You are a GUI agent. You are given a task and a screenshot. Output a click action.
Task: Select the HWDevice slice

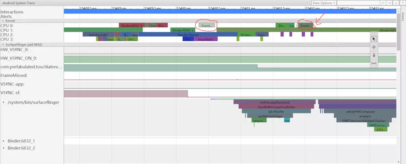378,125
